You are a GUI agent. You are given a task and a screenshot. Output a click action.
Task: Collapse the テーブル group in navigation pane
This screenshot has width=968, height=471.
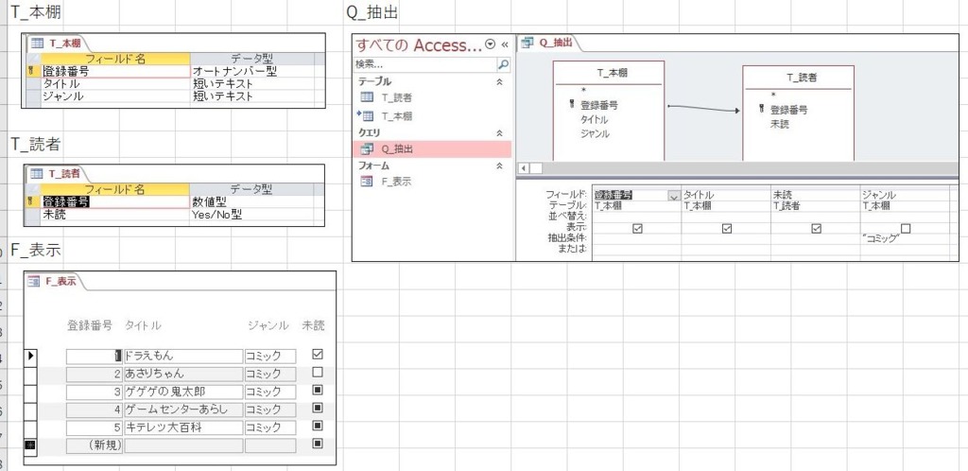500,82
